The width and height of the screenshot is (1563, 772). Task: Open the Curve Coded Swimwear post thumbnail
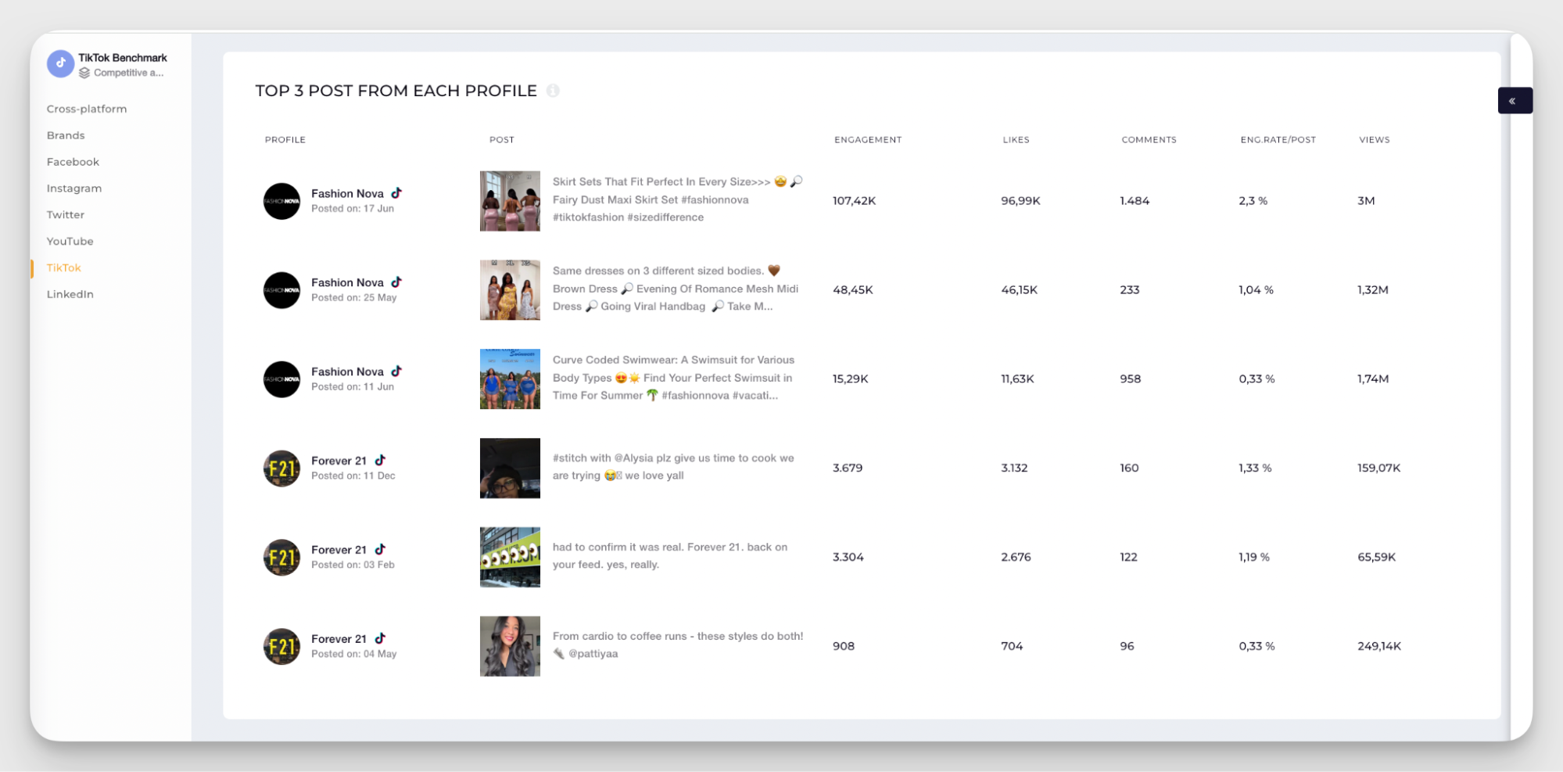coord(510,379)
